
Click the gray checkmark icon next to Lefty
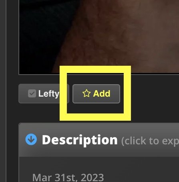point(32,93)
